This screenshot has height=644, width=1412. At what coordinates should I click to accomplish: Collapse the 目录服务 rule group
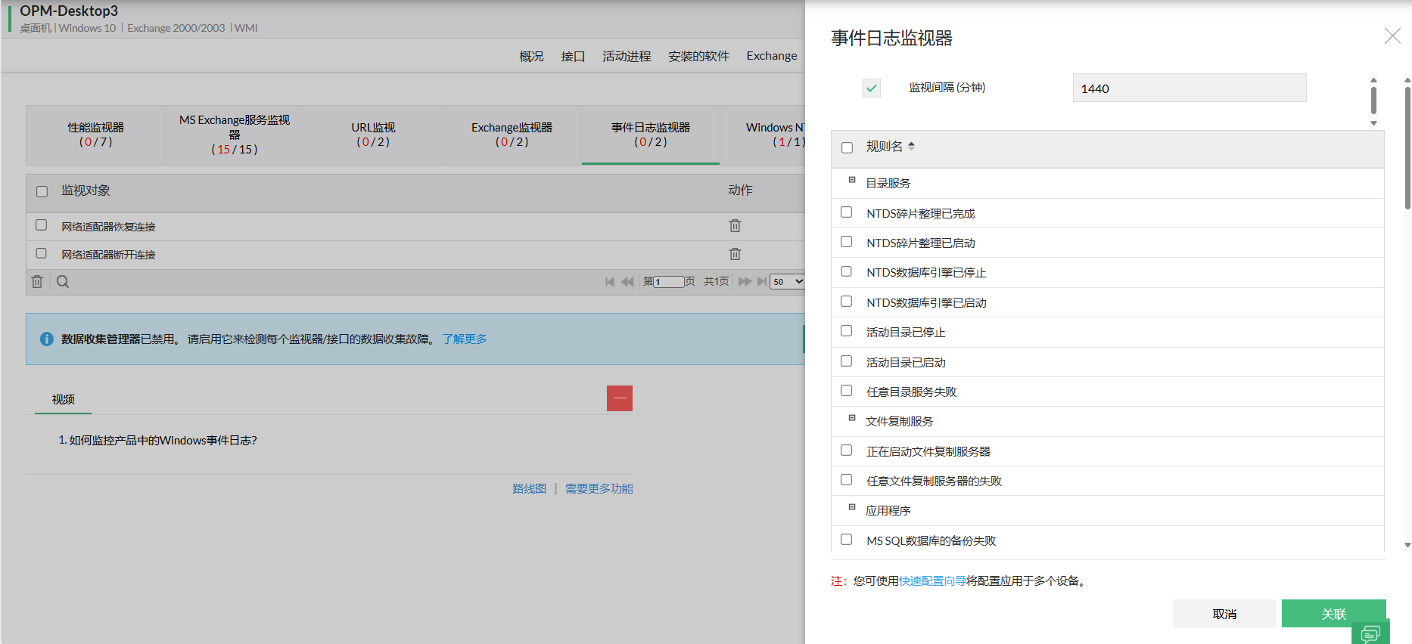pyautogui.click(x=852, y=181)
